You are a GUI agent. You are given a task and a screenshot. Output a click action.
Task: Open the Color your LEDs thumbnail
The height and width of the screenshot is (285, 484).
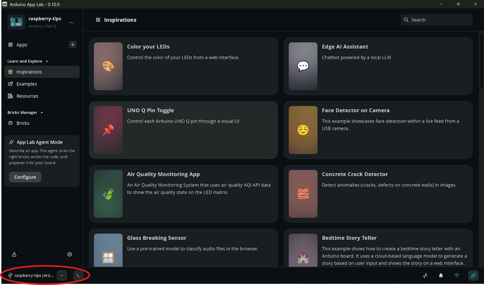(x=108, y=66)
